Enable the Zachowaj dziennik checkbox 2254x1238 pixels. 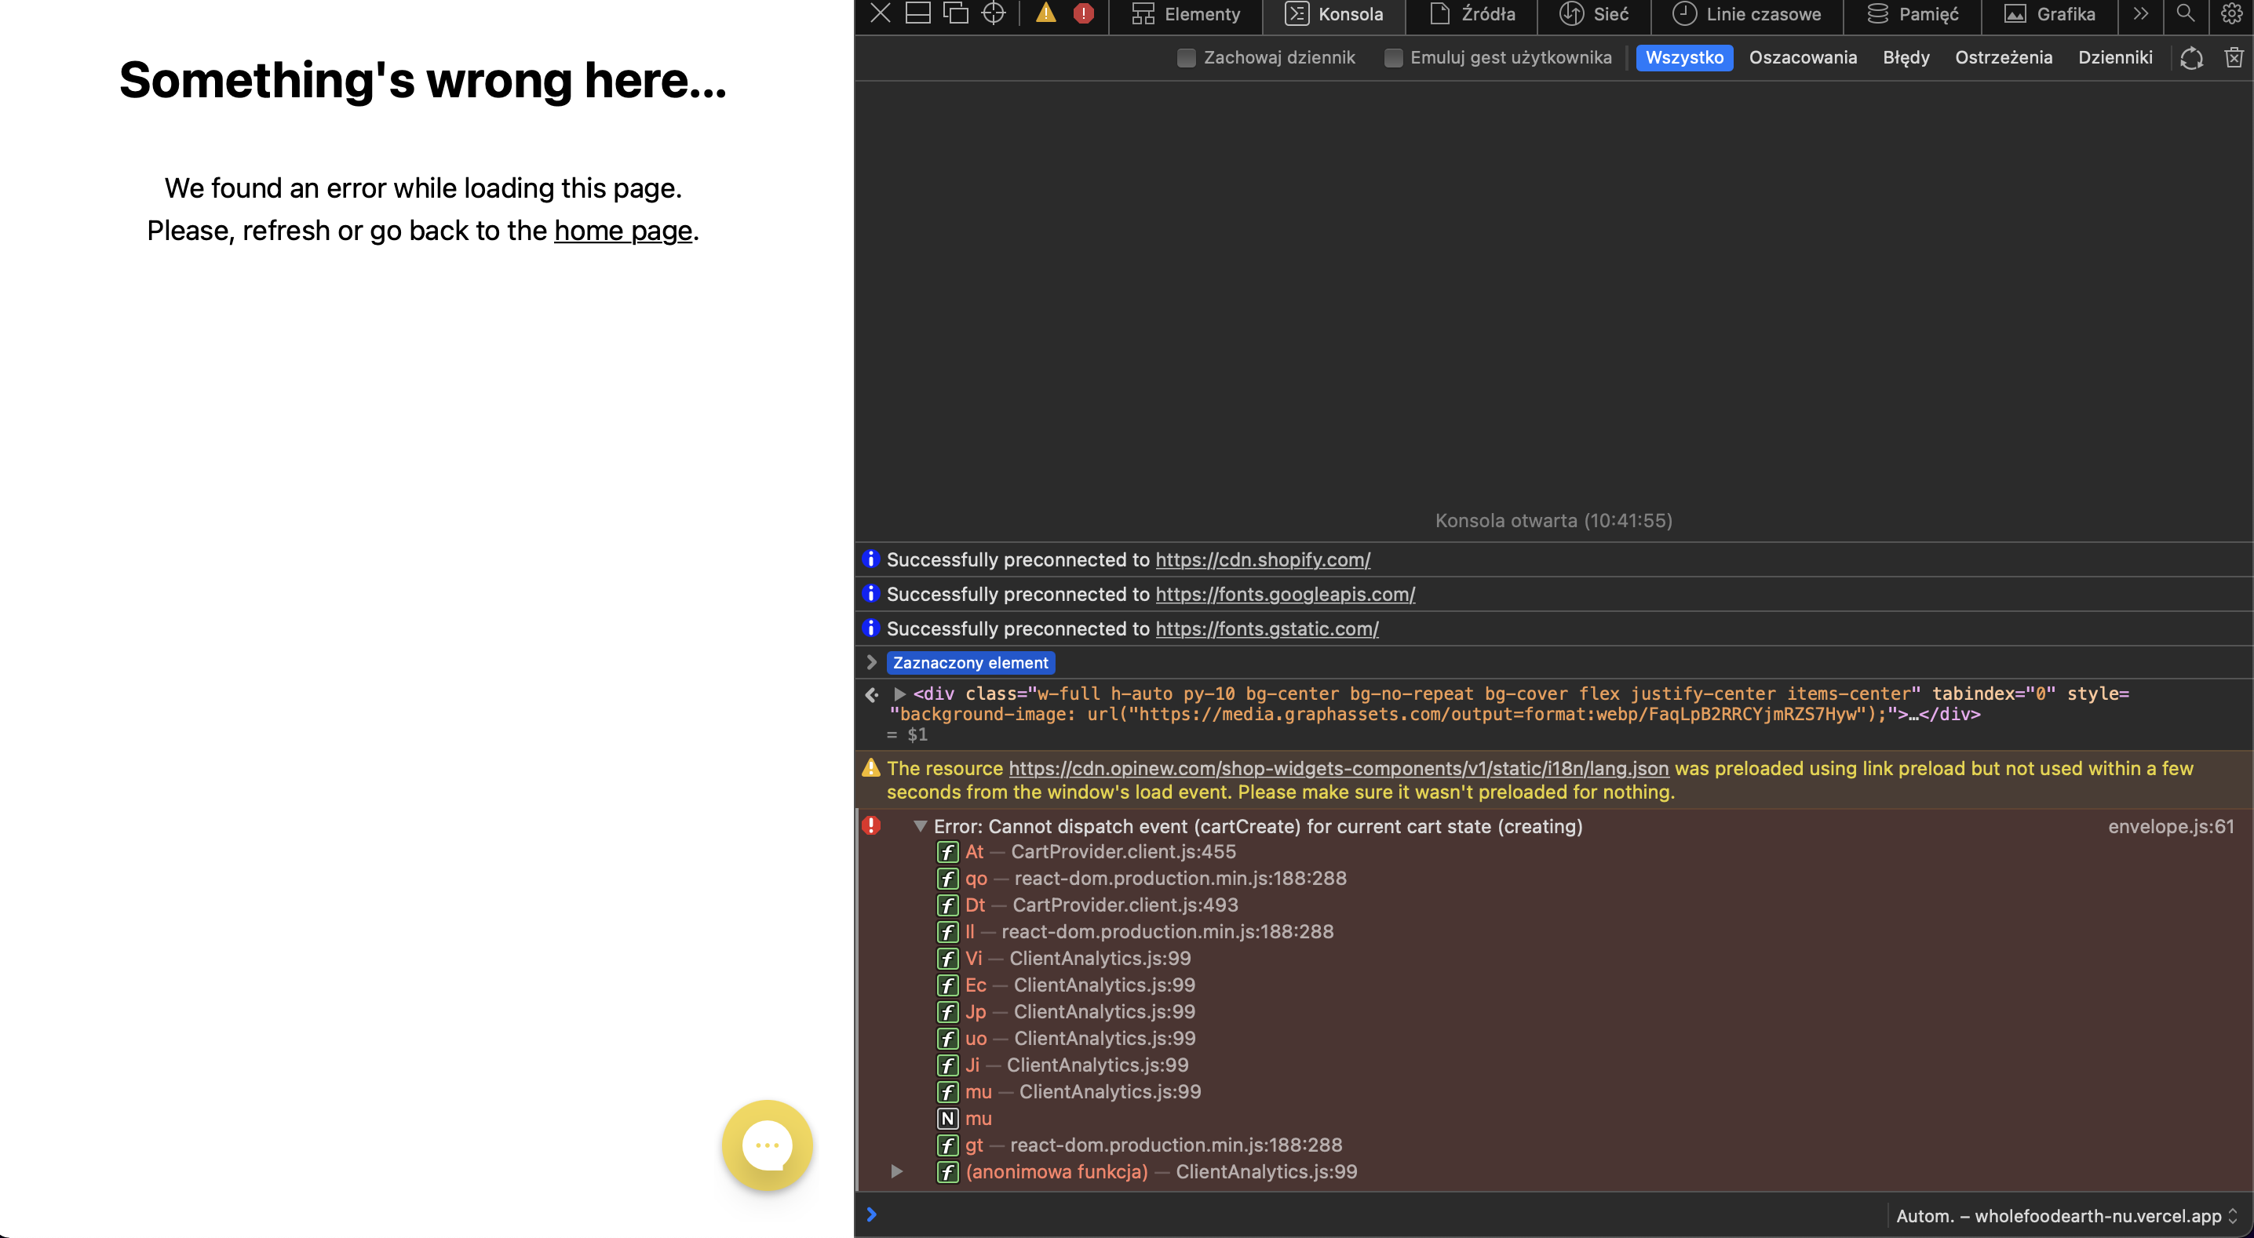(1187, 58)
